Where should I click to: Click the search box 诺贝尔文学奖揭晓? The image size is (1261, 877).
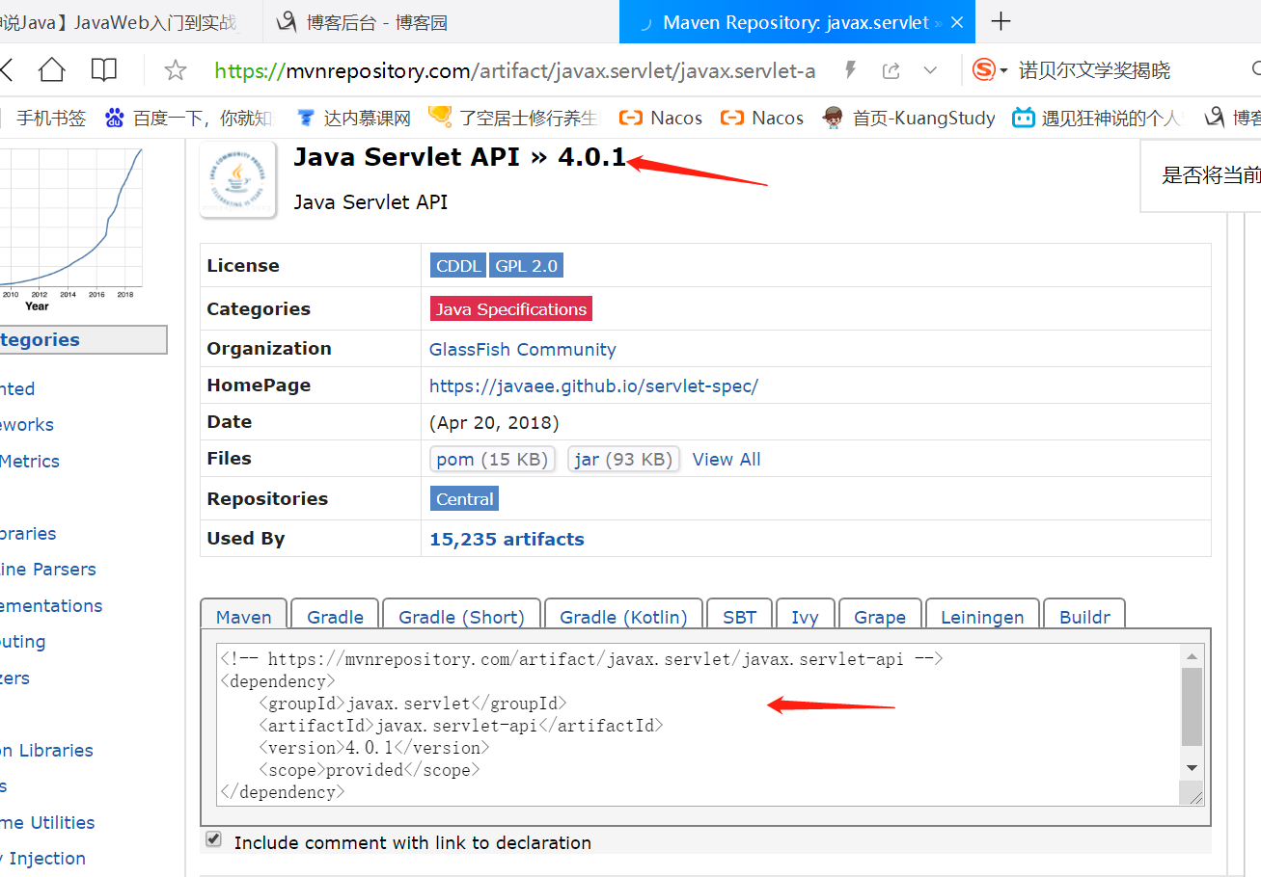(1094, 70)
